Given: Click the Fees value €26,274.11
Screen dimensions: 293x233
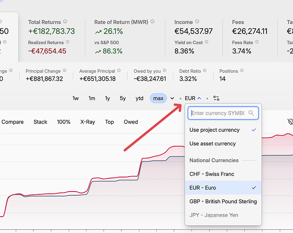Looking at the screenshot, I should click(250, 31).
